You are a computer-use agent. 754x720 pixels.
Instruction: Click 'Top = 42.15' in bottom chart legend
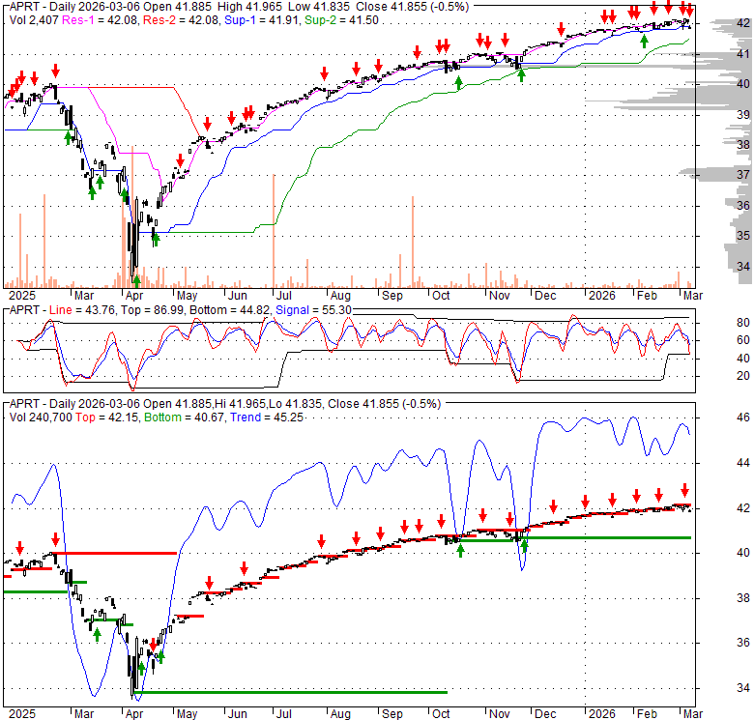coord(106,418)
